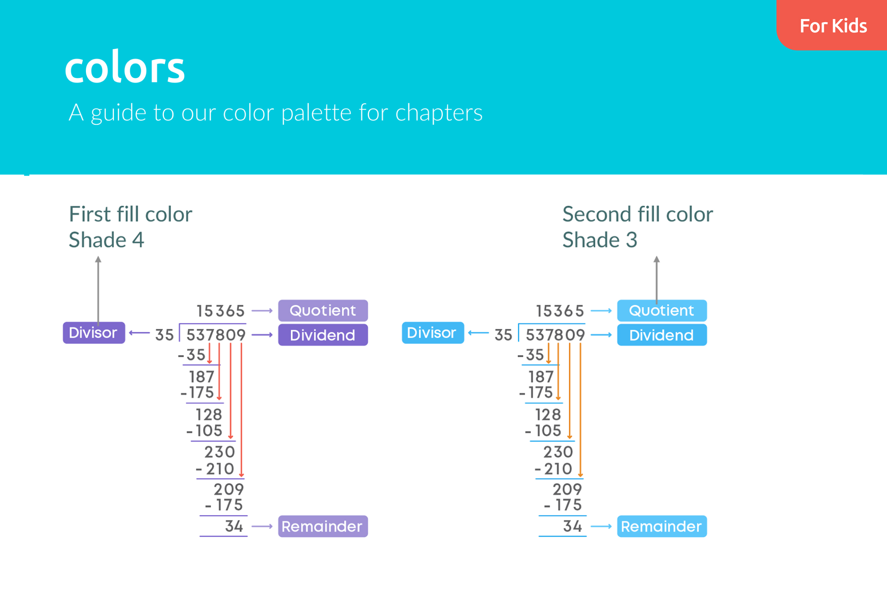Screen dimensions: 887x591
Task: Select the purple Divisor label
Action: [94, 333]
